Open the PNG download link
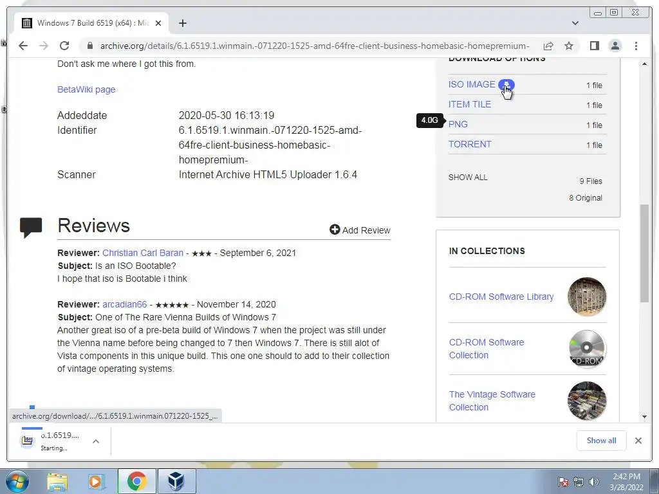 (458, 124)
